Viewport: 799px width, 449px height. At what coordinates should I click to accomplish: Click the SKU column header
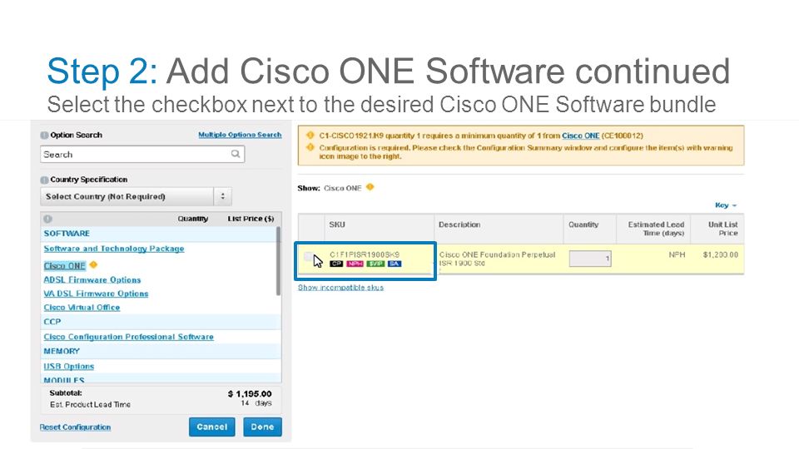(x=337, y=224)
